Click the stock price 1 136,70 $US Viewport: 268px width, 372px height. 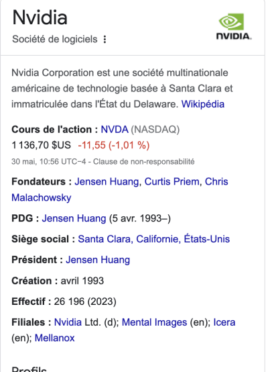coord(41,145)
